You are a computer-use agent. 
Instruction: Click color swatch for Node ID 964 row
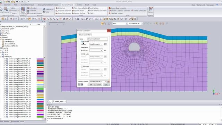[40, 63]
